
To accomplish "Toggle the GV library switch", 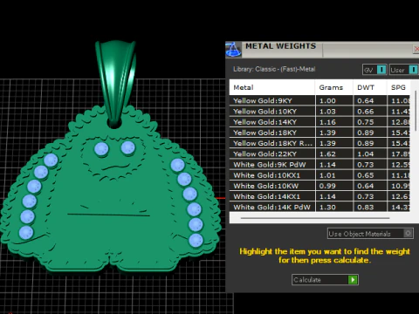I will [381, 70].
